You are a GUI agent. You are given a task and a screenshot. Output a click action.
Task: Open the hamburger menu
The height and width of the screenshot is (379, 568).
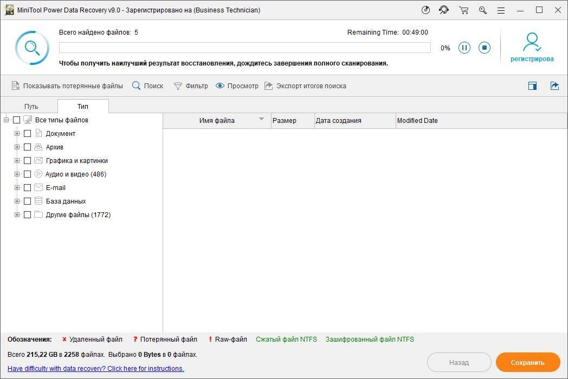tap(501, 10)
